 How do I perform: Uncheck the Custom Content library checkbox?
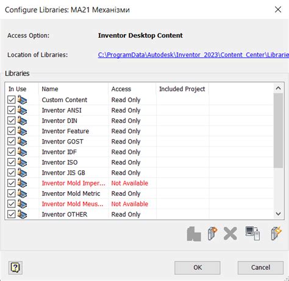[x=12, y=100]
